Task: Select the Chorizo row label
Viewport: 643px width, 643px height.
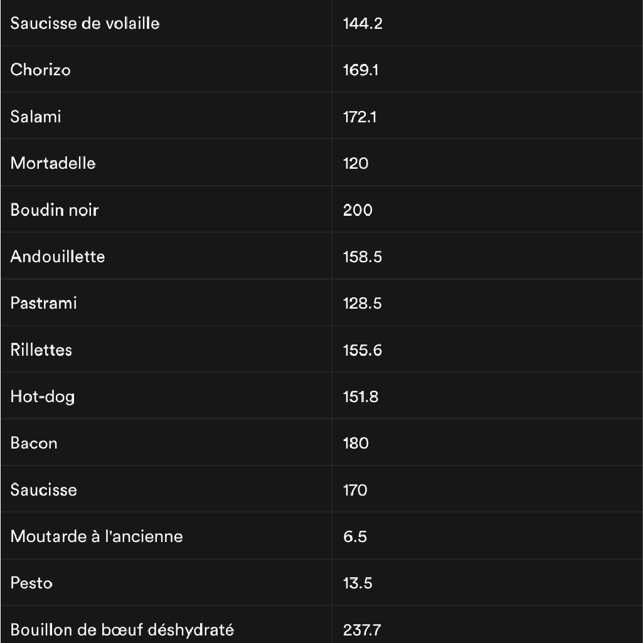Action: [41, 70]
